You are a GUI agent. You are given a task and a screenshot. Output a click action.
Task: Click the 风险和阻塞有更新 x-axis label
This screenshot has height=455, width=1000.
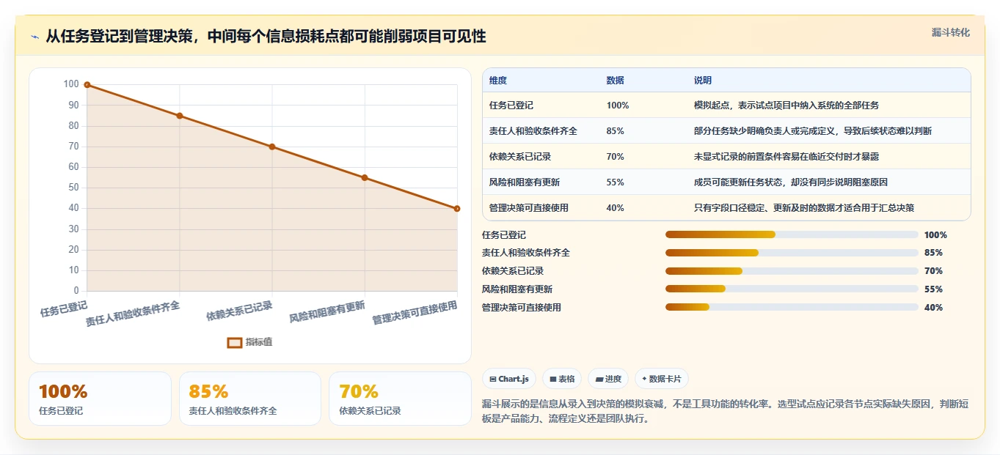[x=327, y=312]
